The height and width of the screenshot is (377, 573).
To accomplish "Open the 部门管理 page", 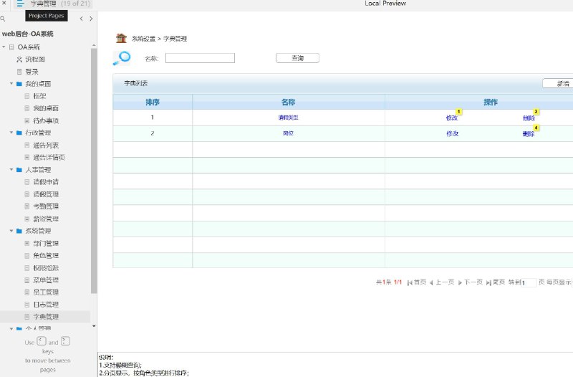I will (46, 243).
